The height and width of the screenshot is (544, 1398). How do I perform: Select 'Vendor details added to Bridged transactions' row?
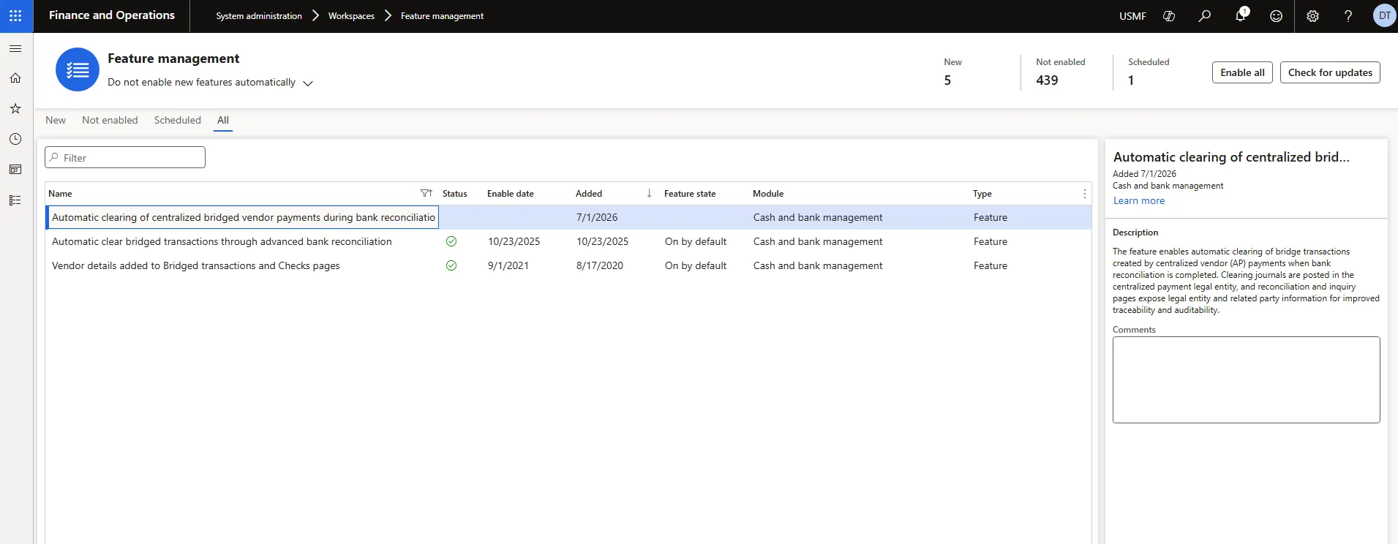pos(568,265)
